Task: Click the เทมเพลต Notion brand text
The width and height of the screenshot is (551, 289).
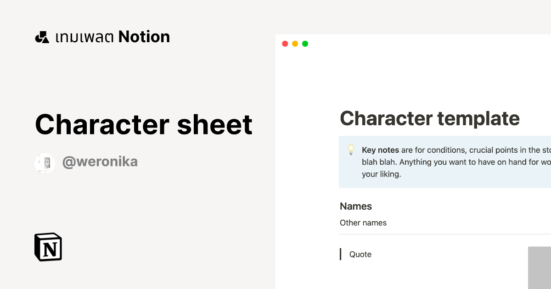Action: (x=112, y=36)
